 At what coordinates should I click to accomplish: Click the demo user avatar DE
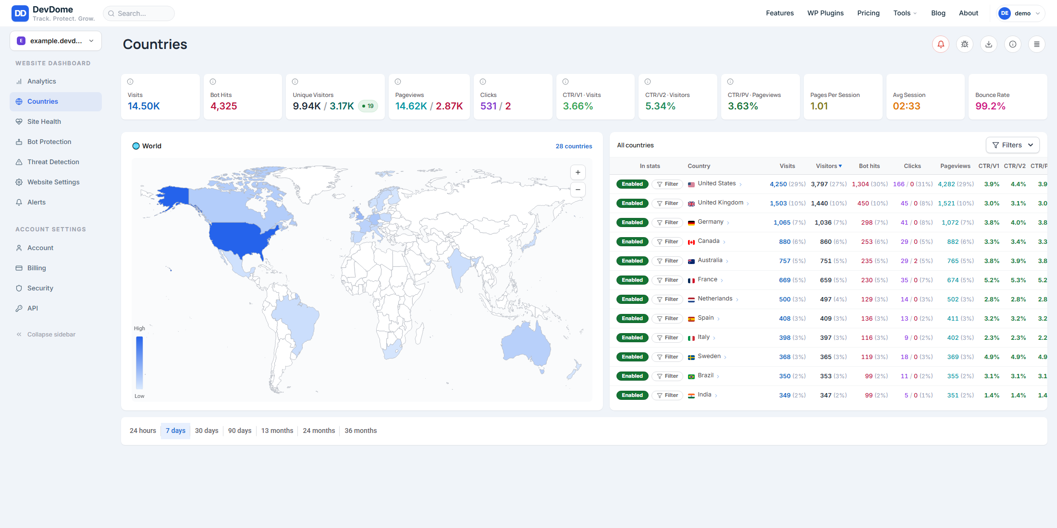click(x=1005, y=13)
